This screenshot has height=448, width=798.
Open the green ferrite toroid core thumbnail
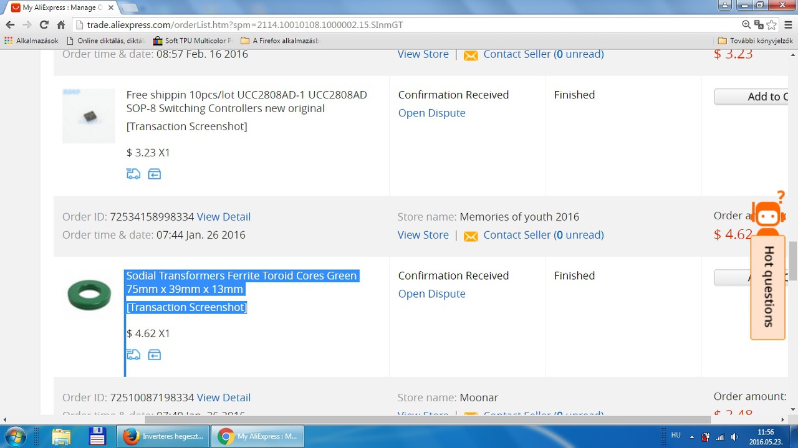pos(89,295)
